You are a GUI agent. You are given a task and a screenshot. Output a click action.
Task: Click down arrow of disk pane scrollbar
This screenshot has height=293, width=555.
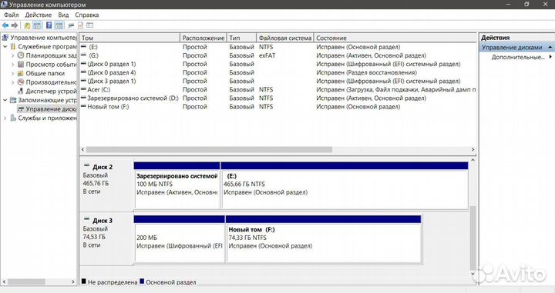pos(473,274)
